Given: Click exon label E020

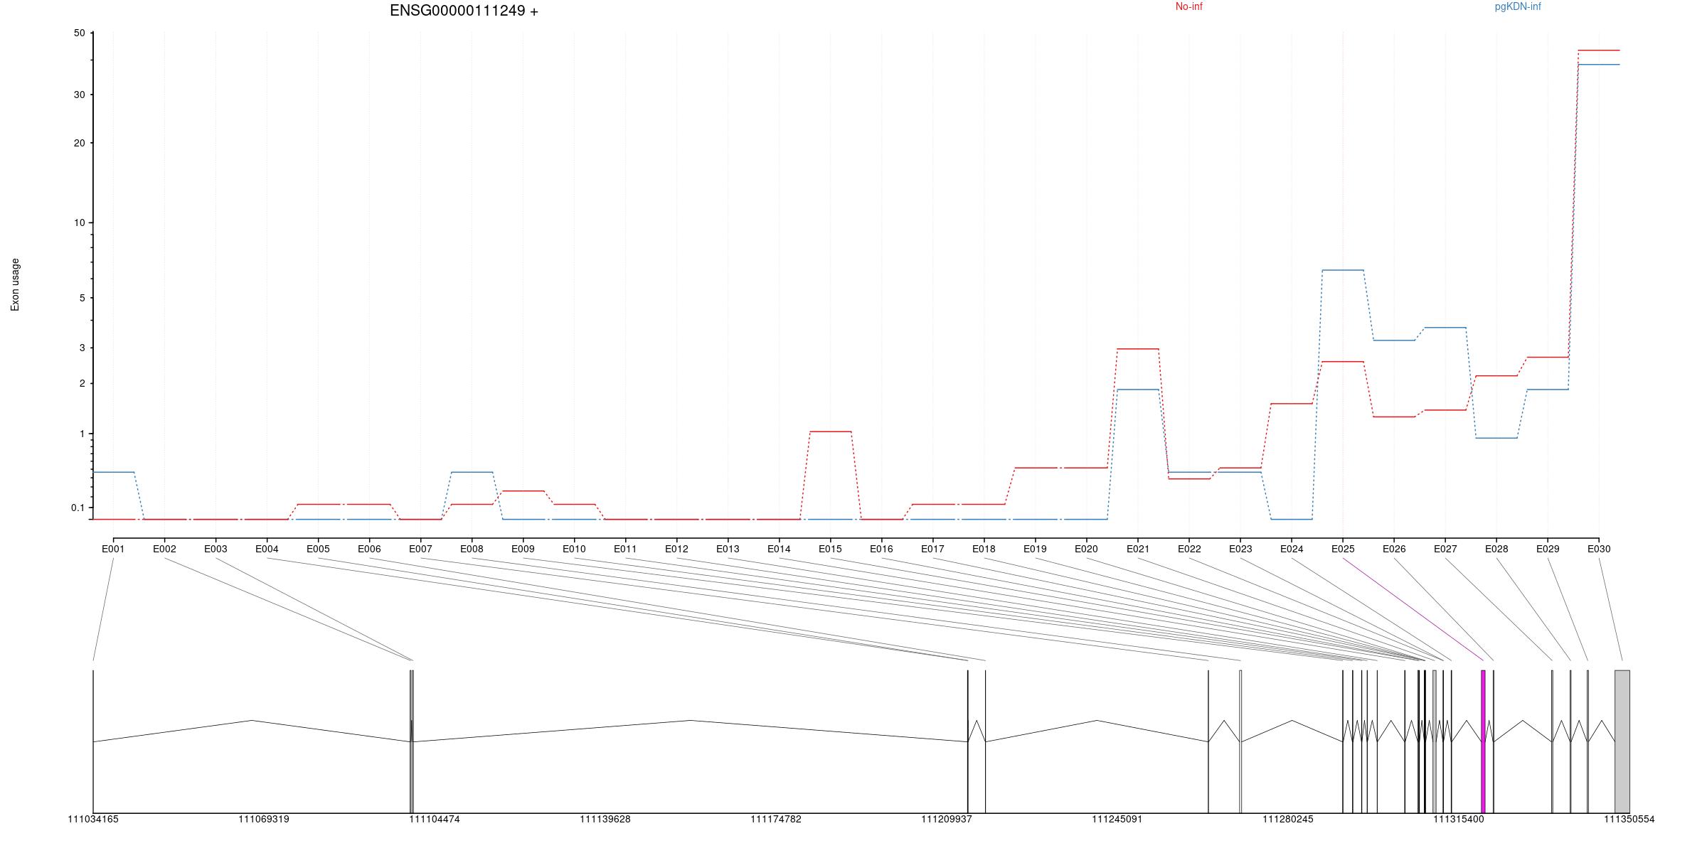Looking at the screenshot, I should pos(1086,549).
